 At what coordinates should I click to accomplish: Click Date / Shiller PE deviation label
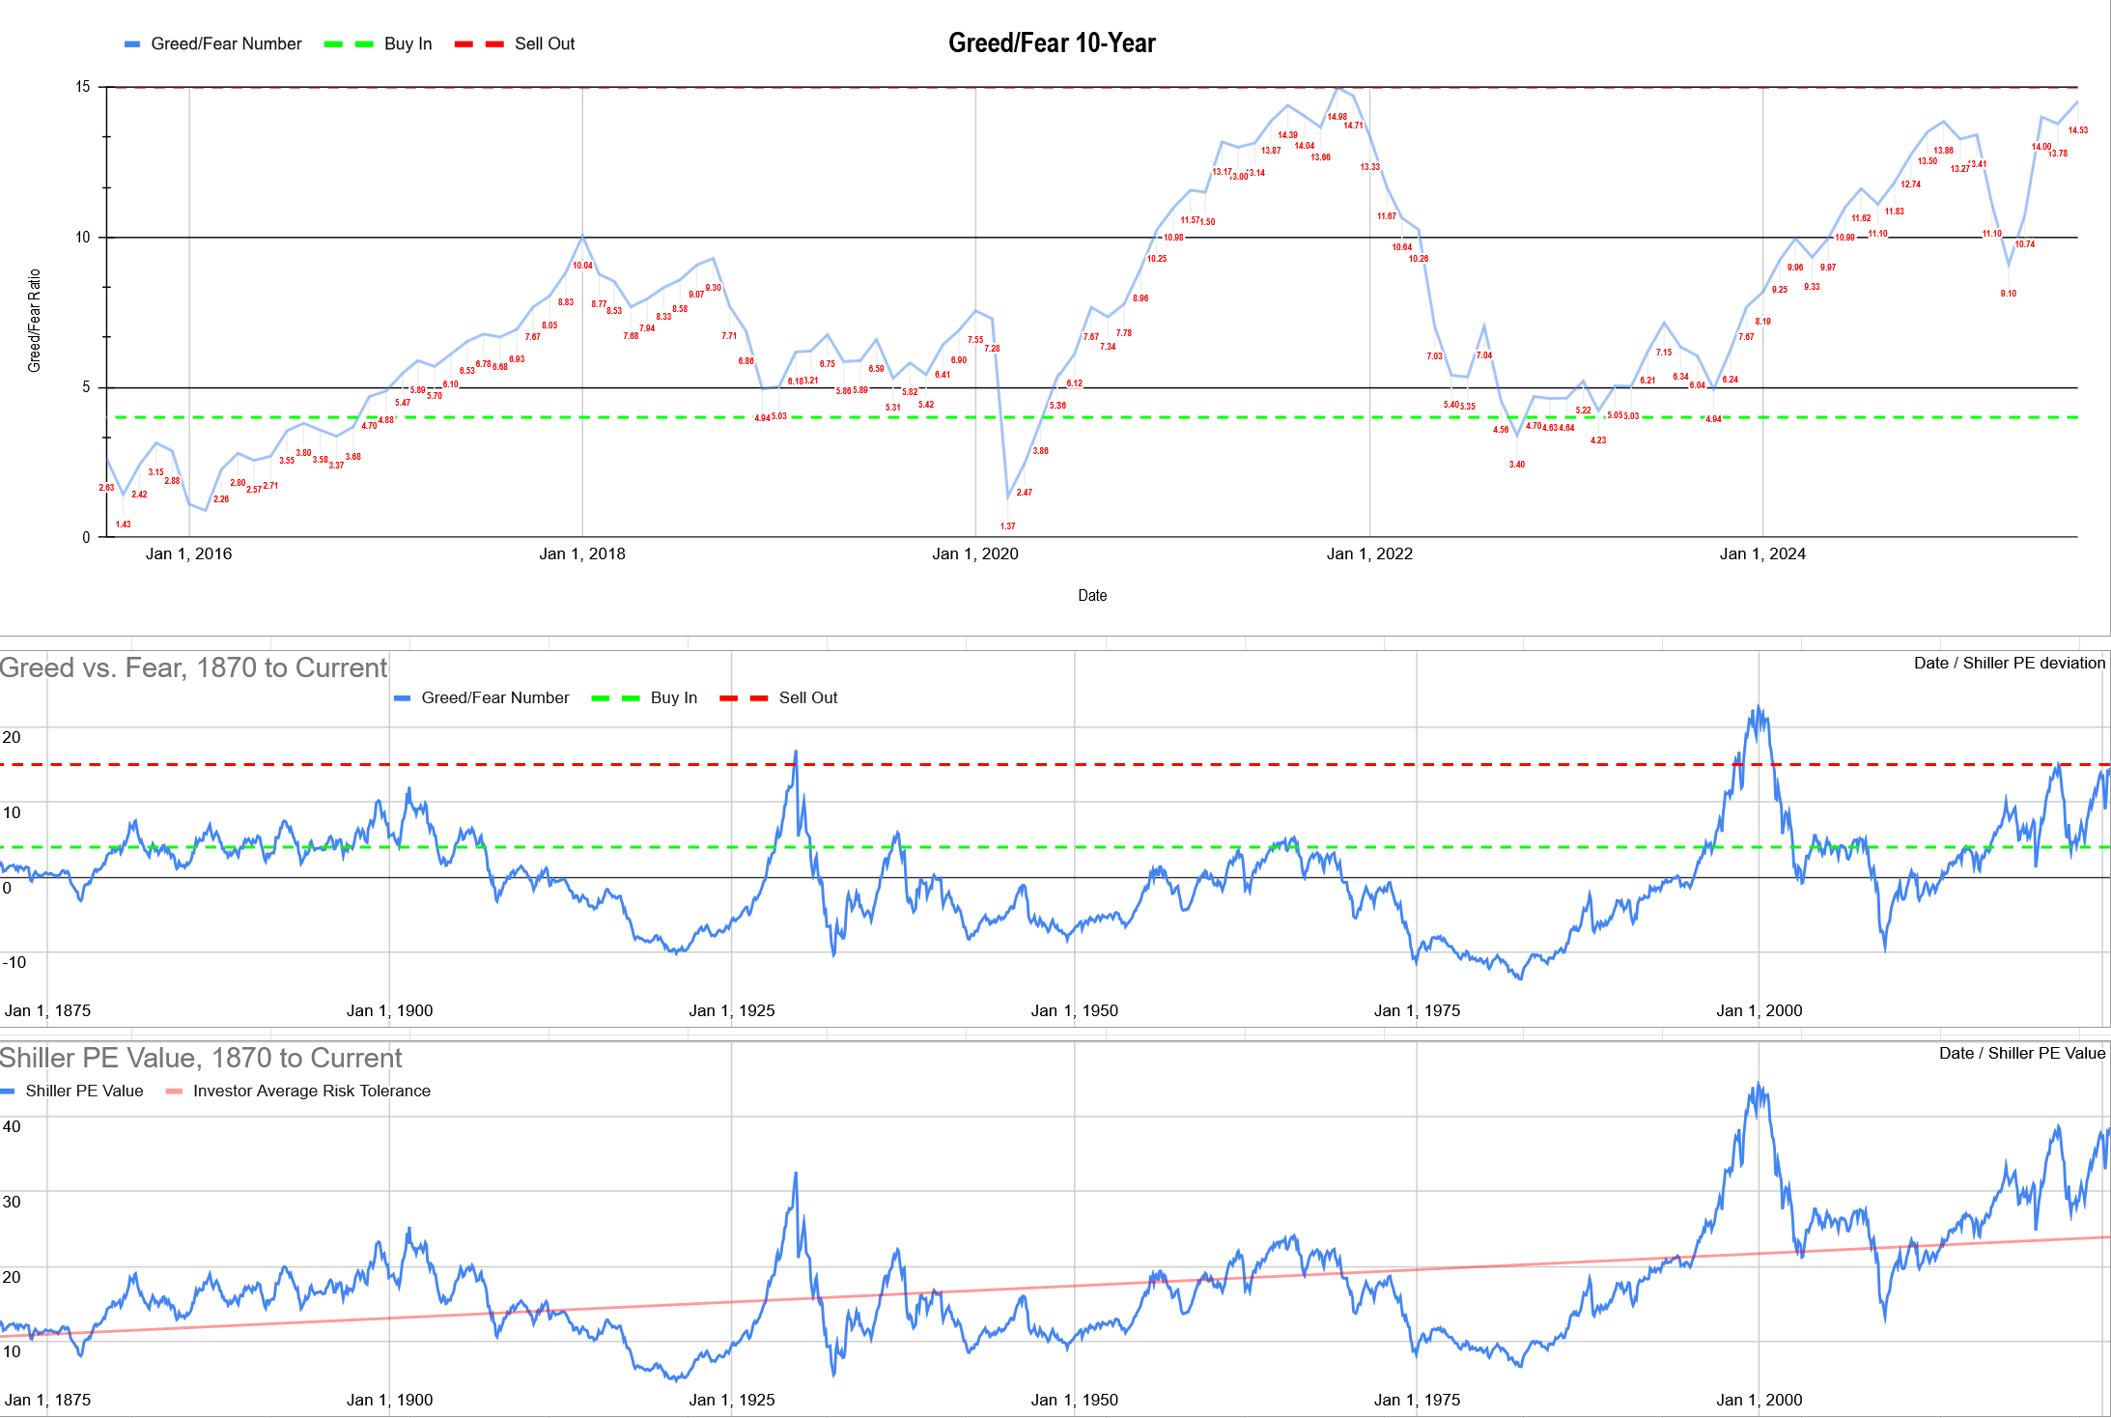(2010, 663)
